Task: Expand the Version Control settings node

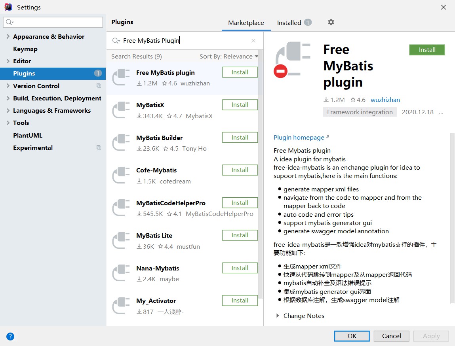Action: click(8, 86)
